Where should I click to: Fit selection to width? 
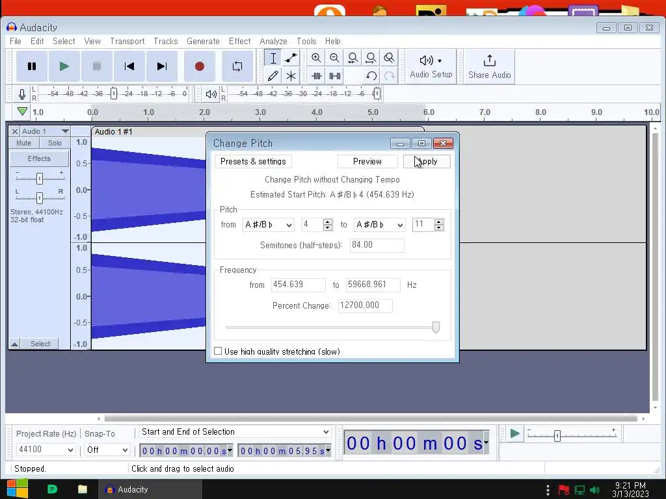[x=353, y=58]
